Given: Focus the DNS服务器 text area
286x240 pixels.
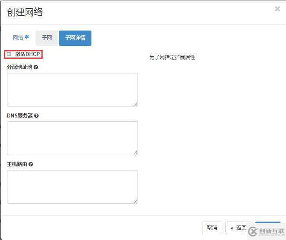Looking at the screenshot, I should [72, 138].
